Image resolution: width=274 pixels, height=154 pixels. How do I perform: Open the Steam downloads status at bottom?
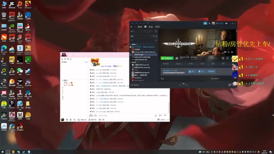pyautogui.click(x=183, y=84)
